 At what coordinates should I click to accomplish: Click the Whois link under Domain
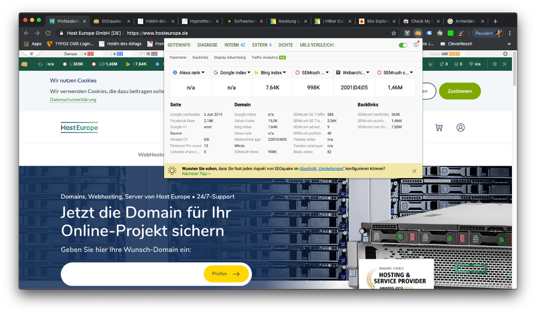point(239,145)
